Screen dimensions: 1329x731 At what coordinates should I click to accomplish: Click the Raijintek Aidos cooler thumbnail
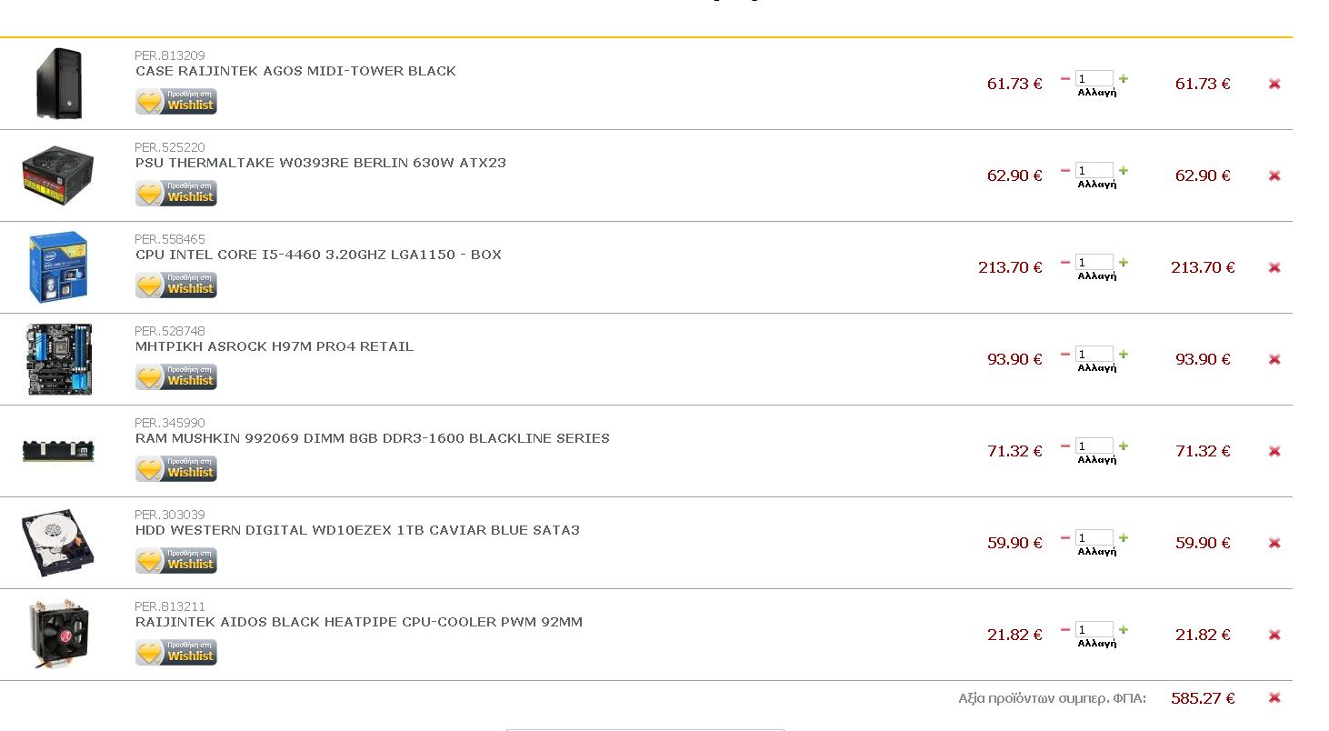point(59,635)
